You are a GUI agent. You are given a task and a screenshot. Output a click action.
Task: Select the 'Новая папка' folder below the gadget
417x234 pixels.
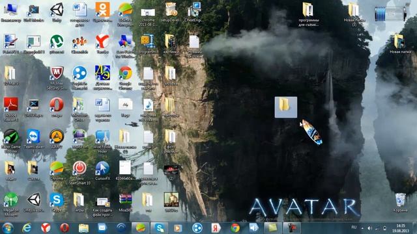399,44
